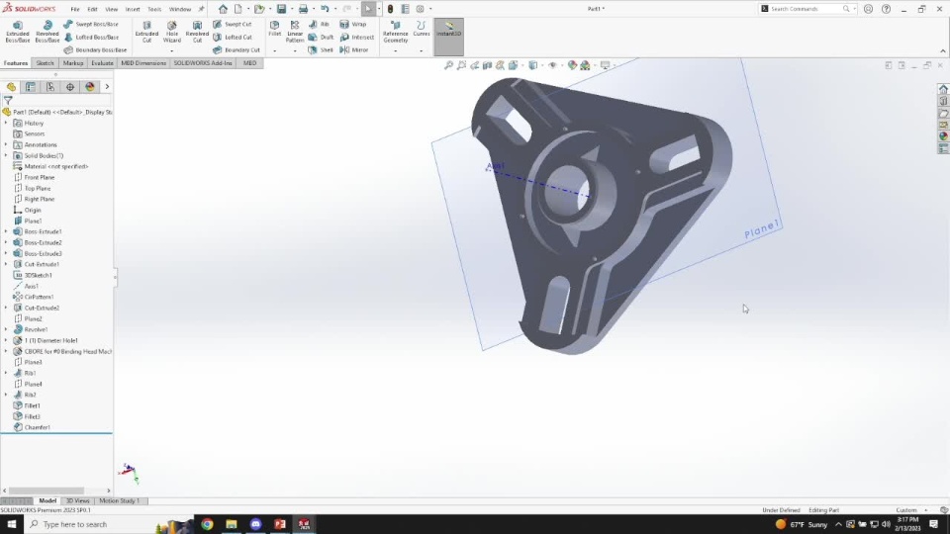Expand the Revolve1 feature
This screenshot has height=534, width=950.
(6, 329)
